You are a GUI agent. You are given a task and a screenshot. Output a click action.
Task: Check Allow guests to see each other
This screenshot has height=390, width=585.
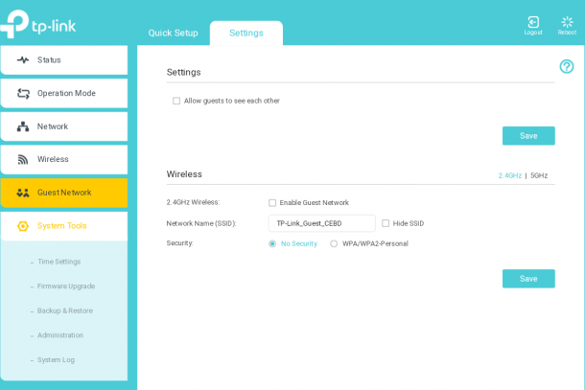click(176, 101)
